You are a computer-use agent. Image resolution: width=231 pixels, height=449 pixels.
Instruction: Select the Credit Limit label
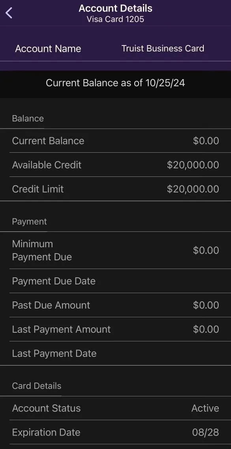pyautogui.click(x=38, y=189)
